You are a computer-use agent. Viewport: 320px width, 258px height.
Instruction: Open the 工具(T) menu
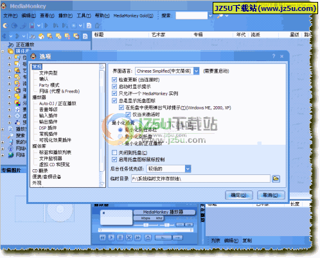(x=84, y=15)
